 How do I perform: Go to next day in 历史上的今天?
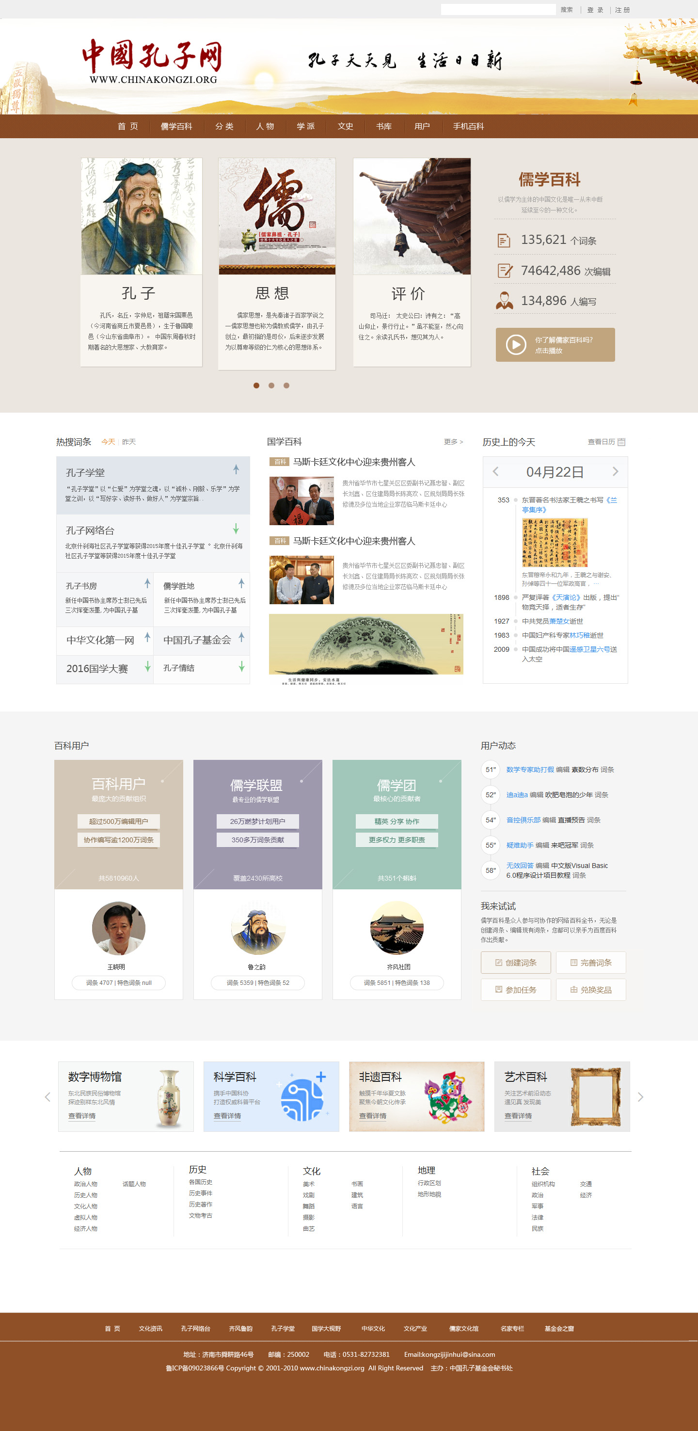615,472
